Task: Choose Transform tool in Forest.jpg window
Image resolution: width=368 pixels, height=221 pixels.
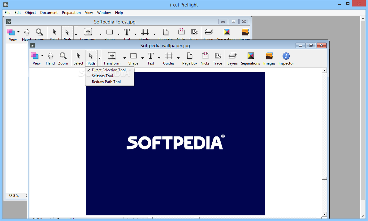Action: [88, 33]
